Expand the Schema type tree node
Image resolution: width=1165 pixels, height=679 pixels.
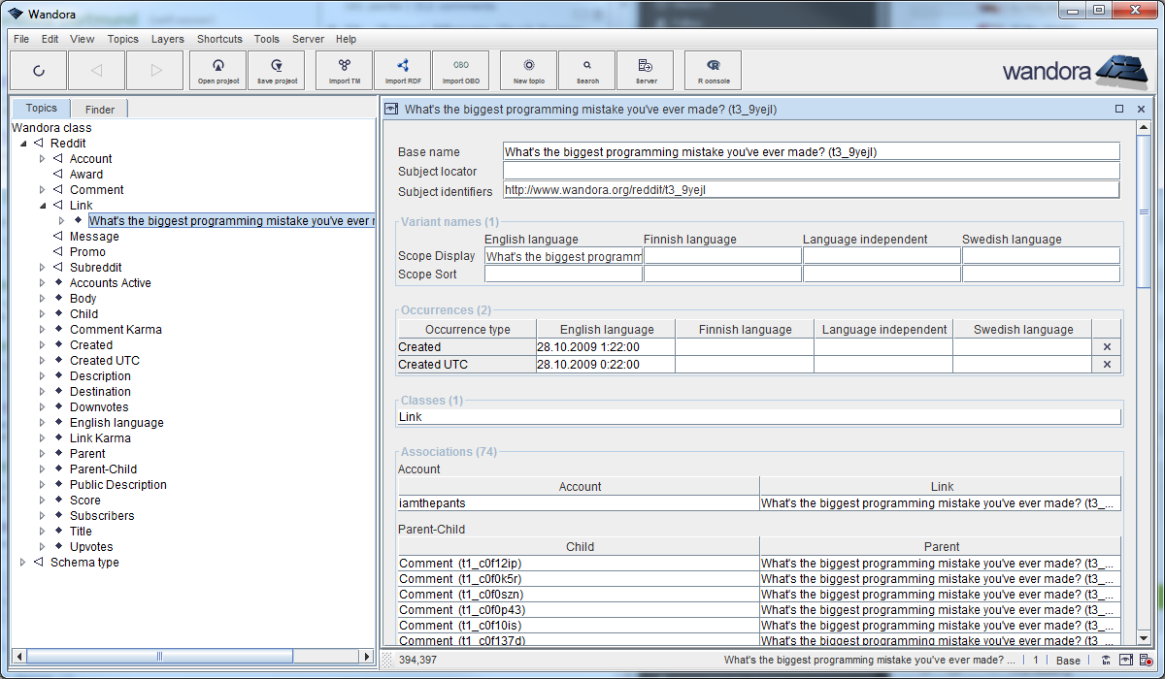23,563
